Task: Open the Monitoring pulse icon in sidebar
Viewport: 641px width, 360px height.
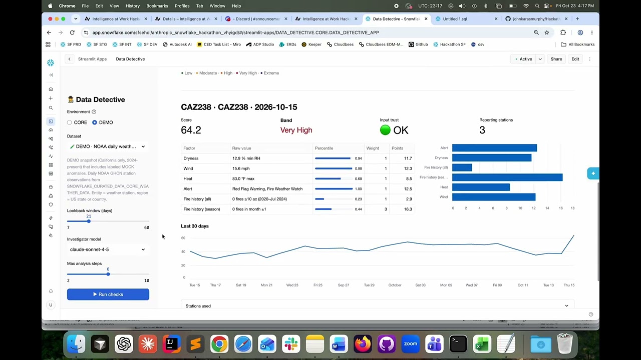Action: click(51, 156)
